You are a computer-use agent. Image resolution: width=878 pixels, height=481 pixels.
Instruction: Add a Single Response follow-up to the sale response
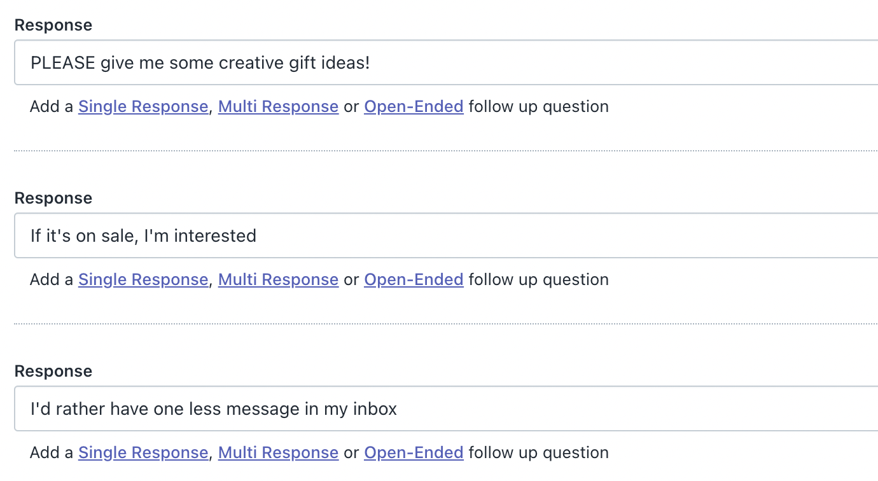click(x=143, y=279)
